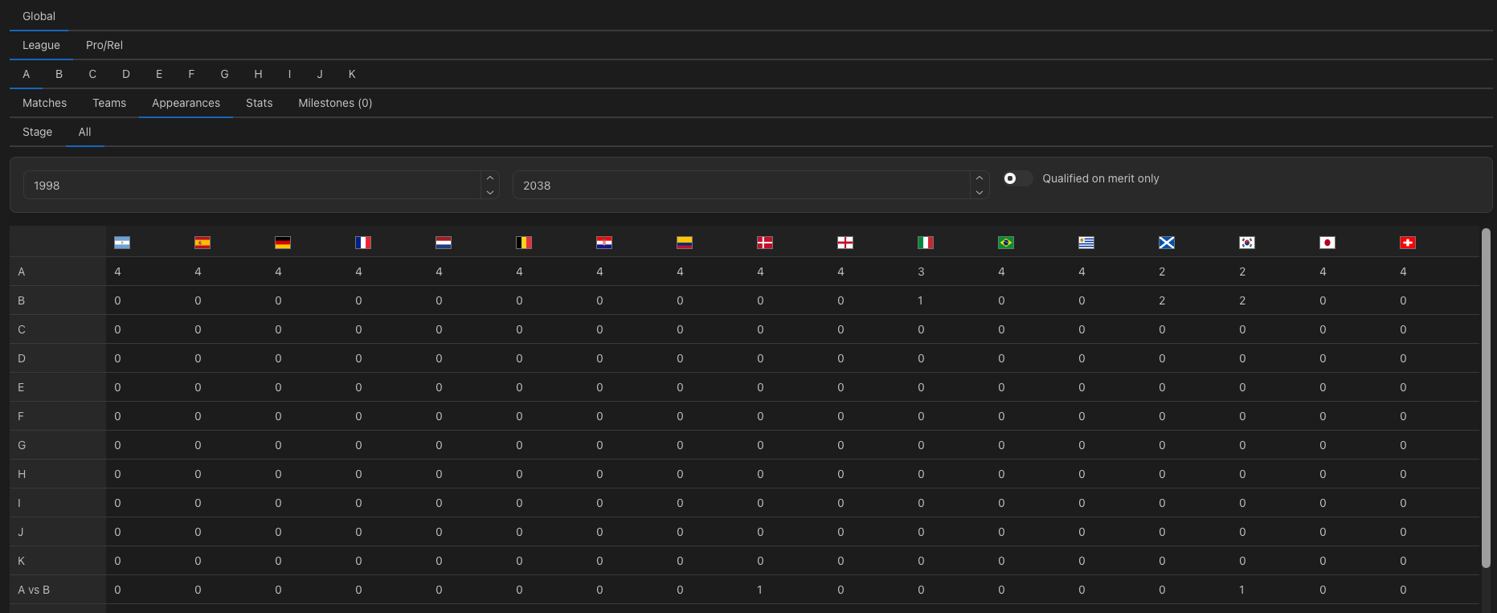Switch to the Stats tab
The height and width of the screenshot is (613, 1497).
260,103
